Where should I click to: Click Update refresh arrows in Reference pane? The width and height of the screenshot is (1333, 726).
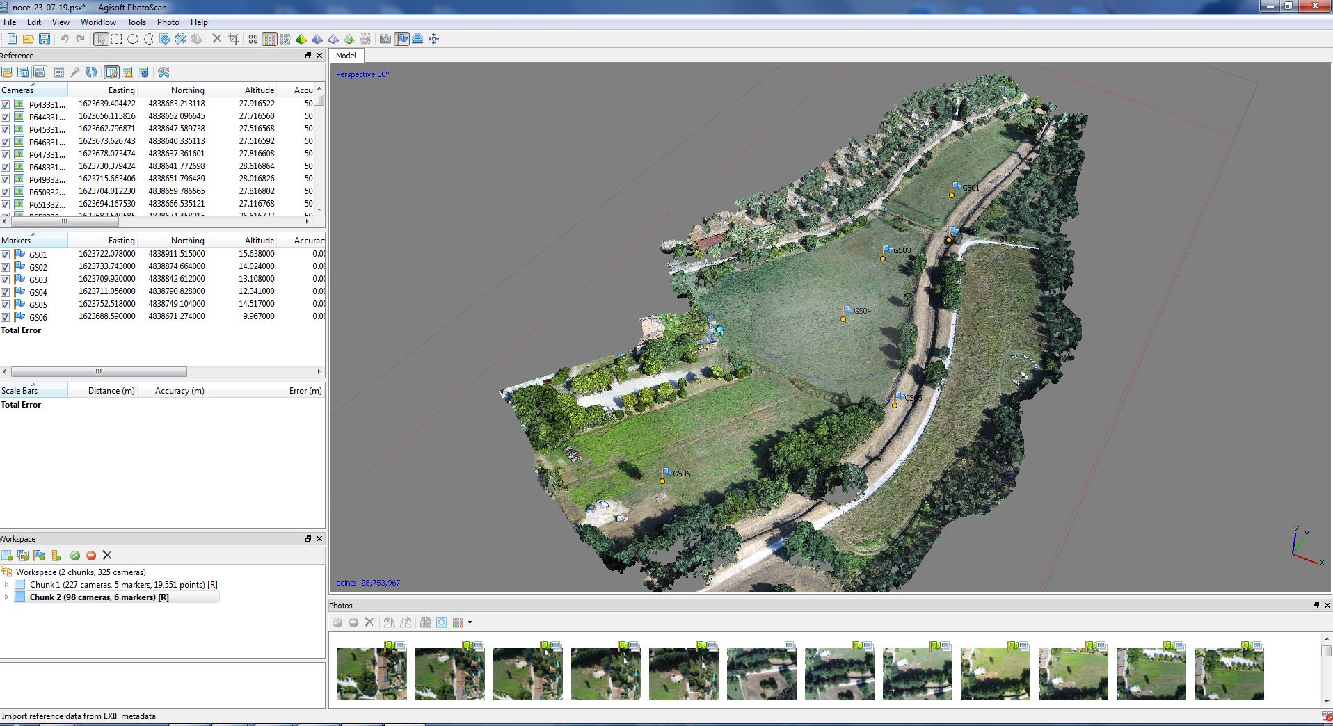click(91, 72)
